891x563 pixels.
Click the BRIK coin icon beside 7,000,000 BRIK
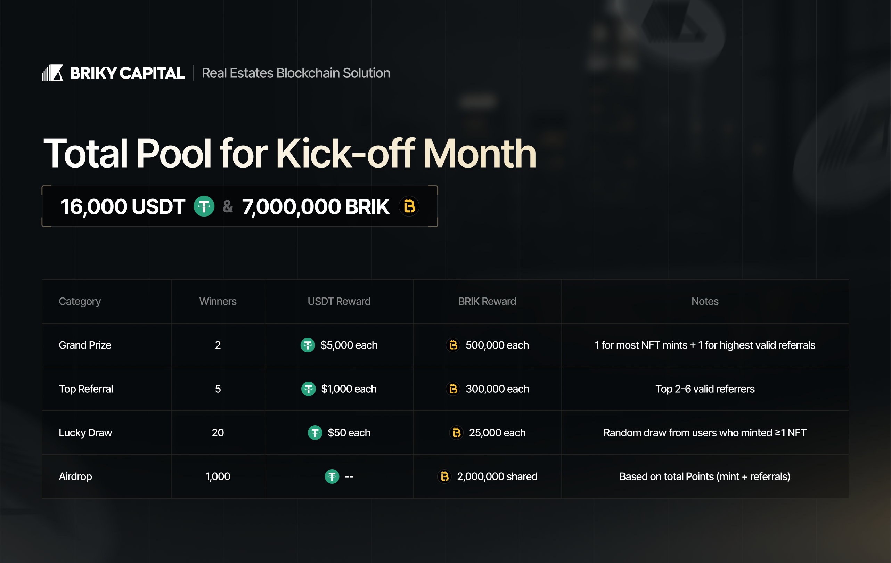409,206
